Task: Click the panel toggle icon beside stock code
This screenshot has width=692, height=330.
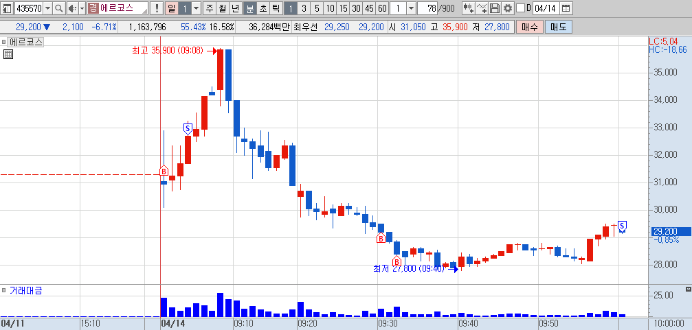Action: pyautogui.click(x=8, y=8)
